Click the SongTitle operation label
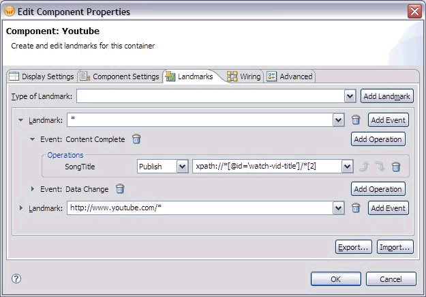 pyautogui.click(x=80, y=167)
